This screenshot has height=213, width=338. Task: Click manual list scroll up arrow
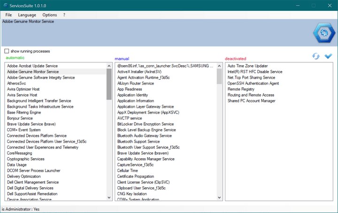219,66
